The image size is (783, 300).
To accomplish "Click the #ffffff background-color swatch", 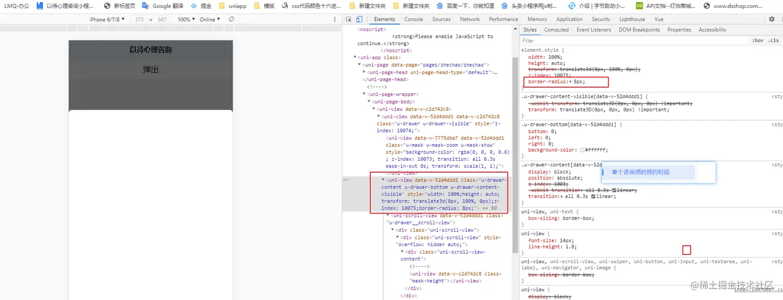I will coord(583,150).
